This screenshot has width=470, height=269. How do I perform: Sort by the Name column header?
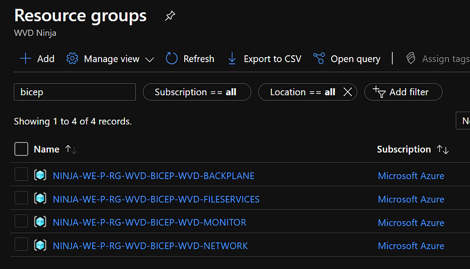(46, 149)
